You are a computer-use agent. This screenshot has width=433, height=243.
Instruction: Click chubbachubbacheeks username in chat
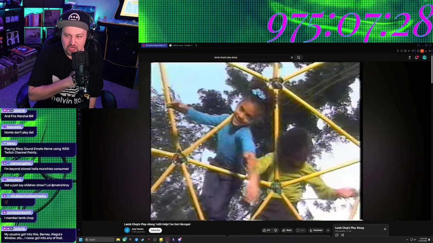(28, 196)
